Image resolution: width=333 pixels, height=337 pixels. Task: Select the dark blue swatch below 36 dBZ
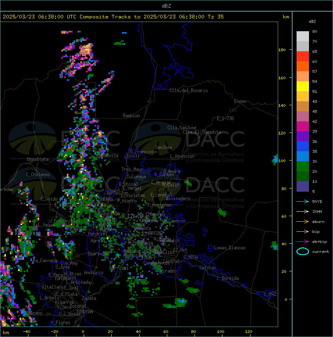pos(303,146)
